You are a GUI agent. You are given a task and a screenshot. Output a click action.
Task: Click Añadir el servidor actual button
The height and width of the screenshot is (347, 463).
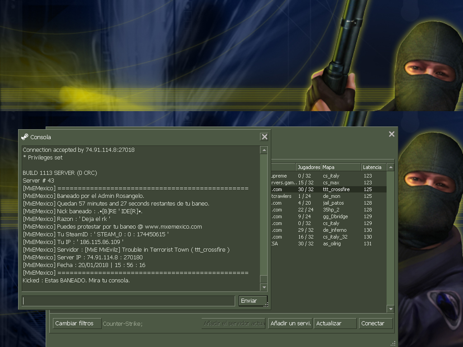[234, 324]
